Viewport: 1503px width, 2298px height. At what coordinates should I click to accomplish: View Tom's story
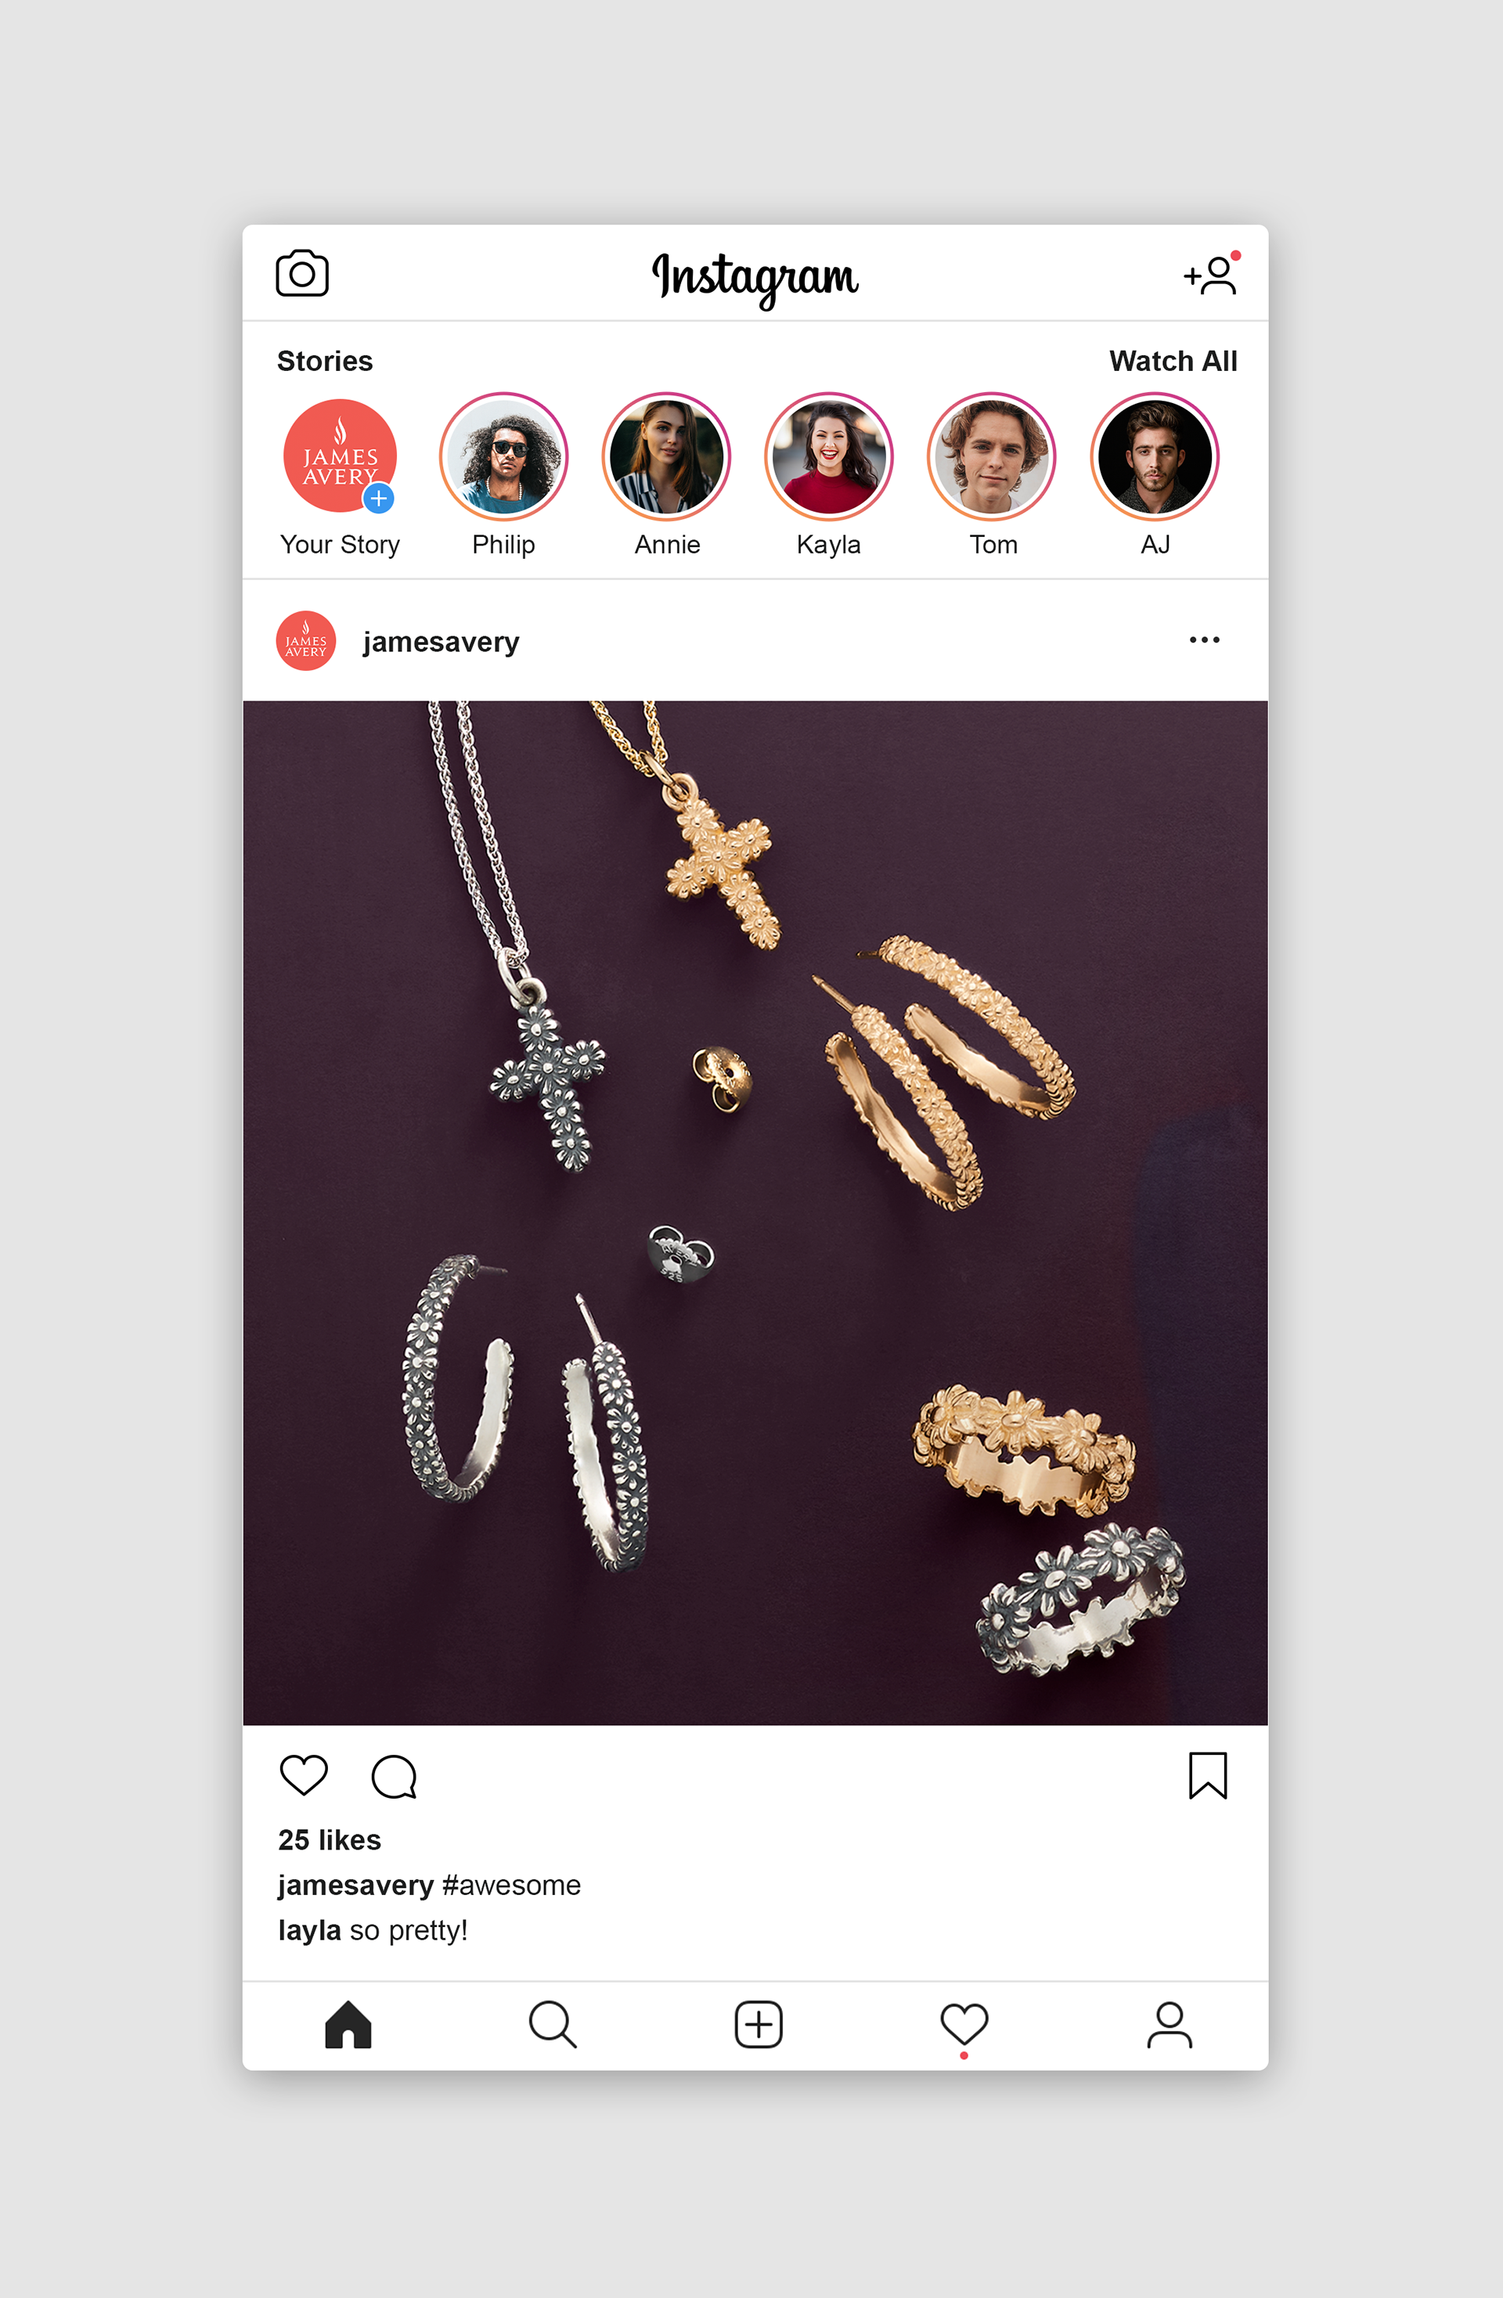click(x=992, y=456)
